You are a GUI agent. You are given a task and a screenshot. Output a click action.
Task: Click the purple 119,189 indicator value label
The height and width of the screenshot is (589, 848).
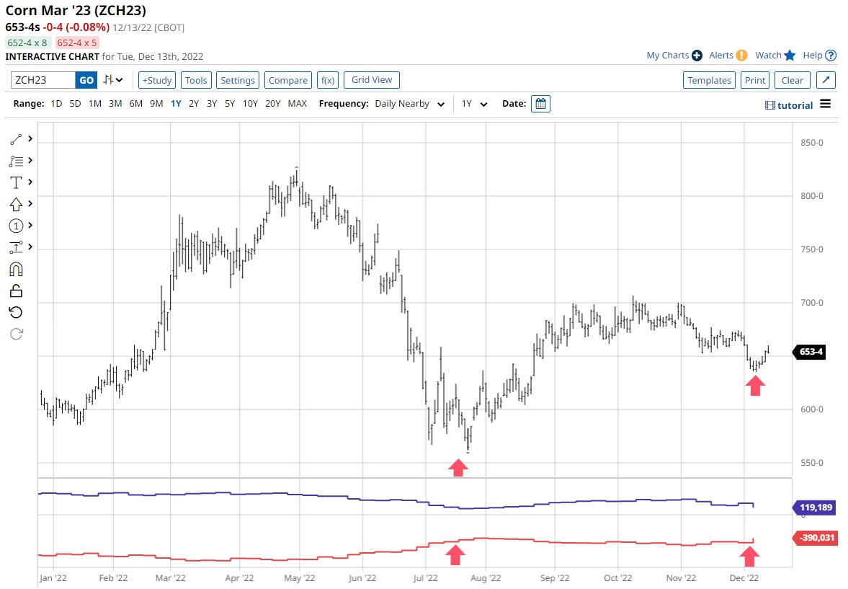814,508
